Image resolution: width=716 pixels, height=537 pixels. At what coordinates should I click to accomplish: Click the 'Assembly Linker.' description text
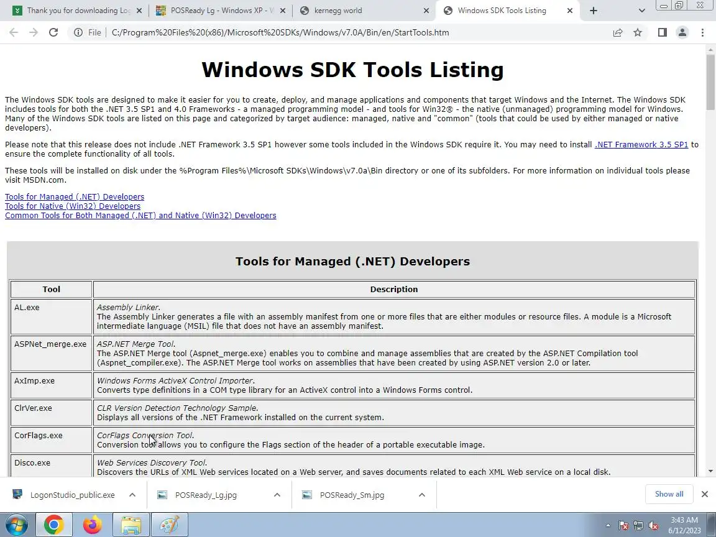128,307
